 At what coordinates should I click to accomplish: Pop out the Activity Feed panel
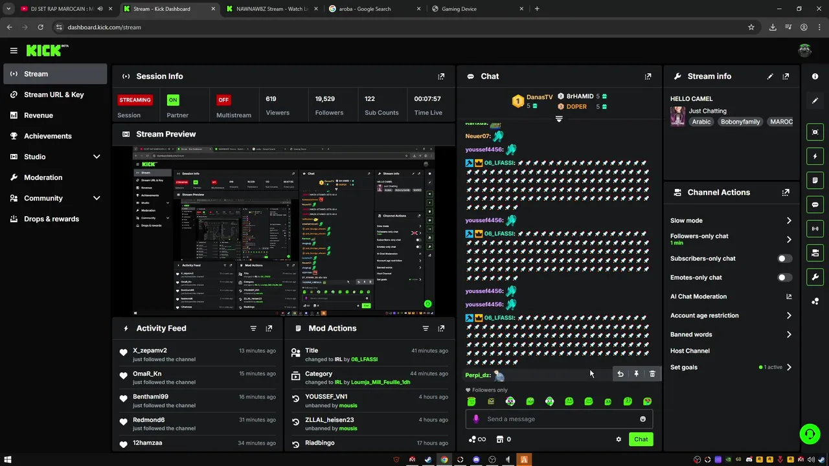click(269, 328)
